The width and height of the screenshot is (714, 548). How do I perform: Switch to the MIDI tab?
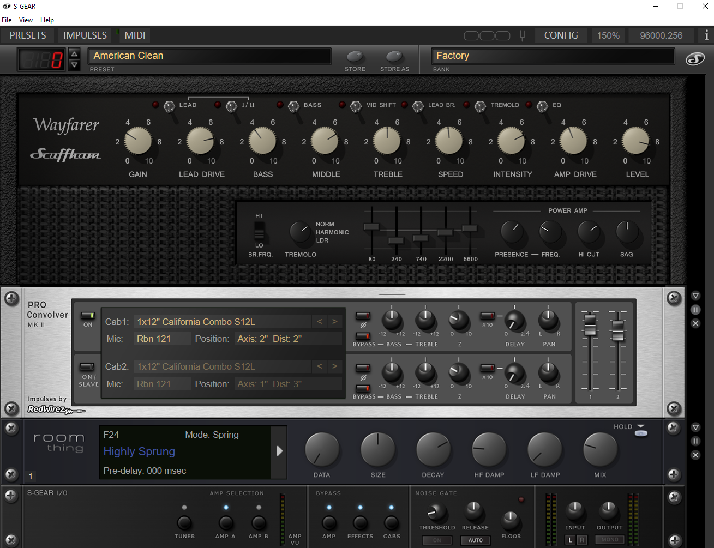coord(135,35)
